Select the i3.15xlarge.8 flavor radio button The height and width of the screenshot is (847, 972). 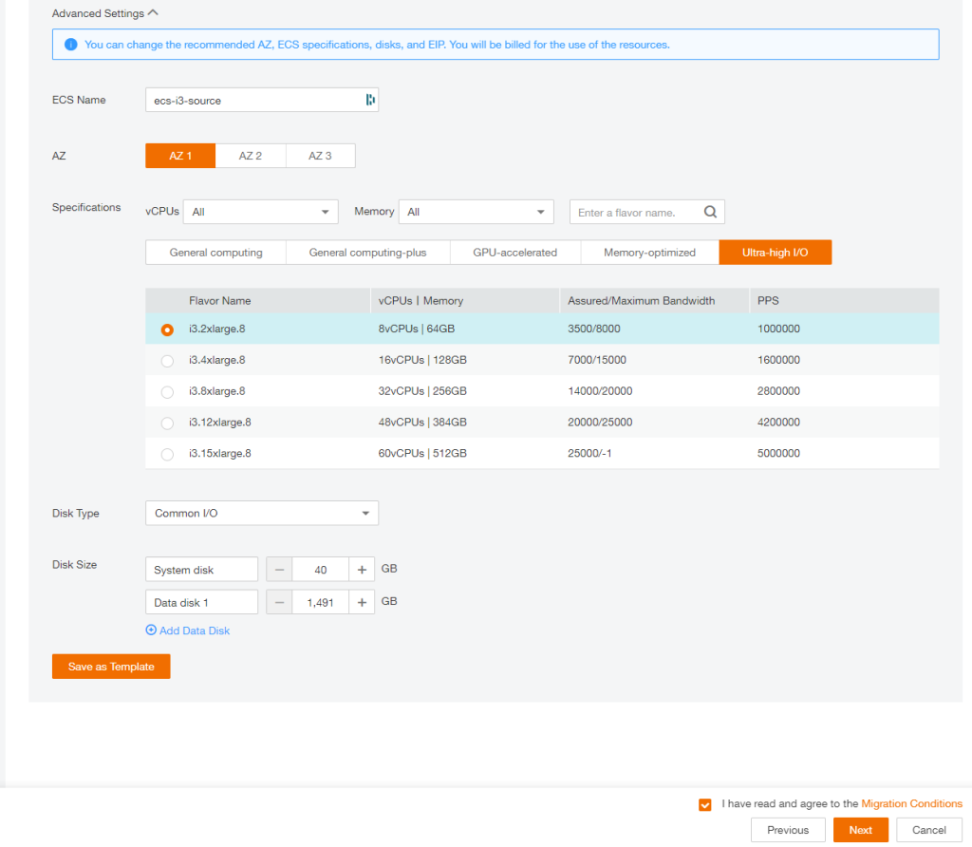click(167, 453)
